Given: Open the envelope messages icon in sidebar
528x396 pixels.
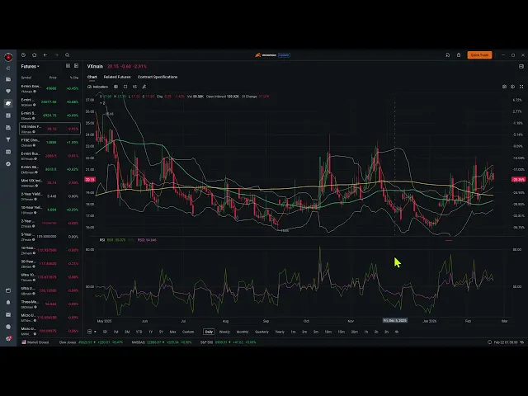Looking at the screenshot, I should [8, 315].
